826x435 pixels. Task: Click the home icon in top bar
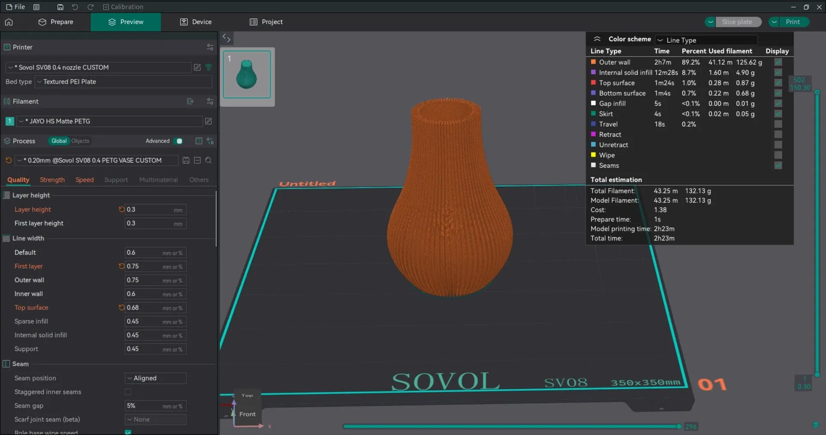coord(9,22)
